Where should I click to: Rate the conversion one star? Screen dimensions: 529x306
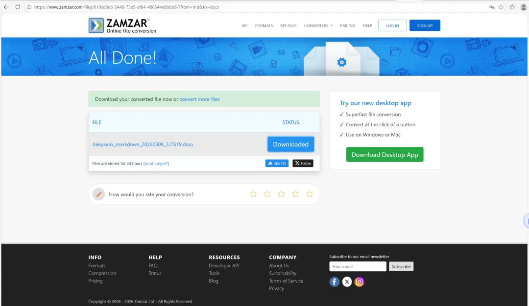click(x=253, y=194)
